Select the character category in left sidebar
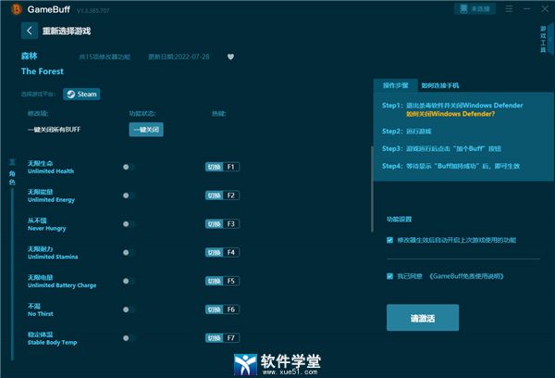 click(x=12, y=178)
